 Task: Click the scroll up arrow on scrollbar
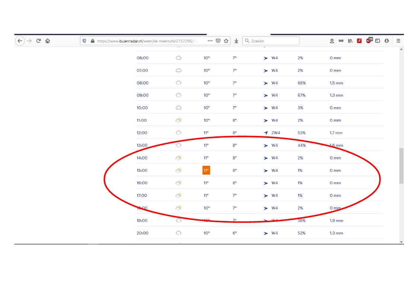click(401, 49)
